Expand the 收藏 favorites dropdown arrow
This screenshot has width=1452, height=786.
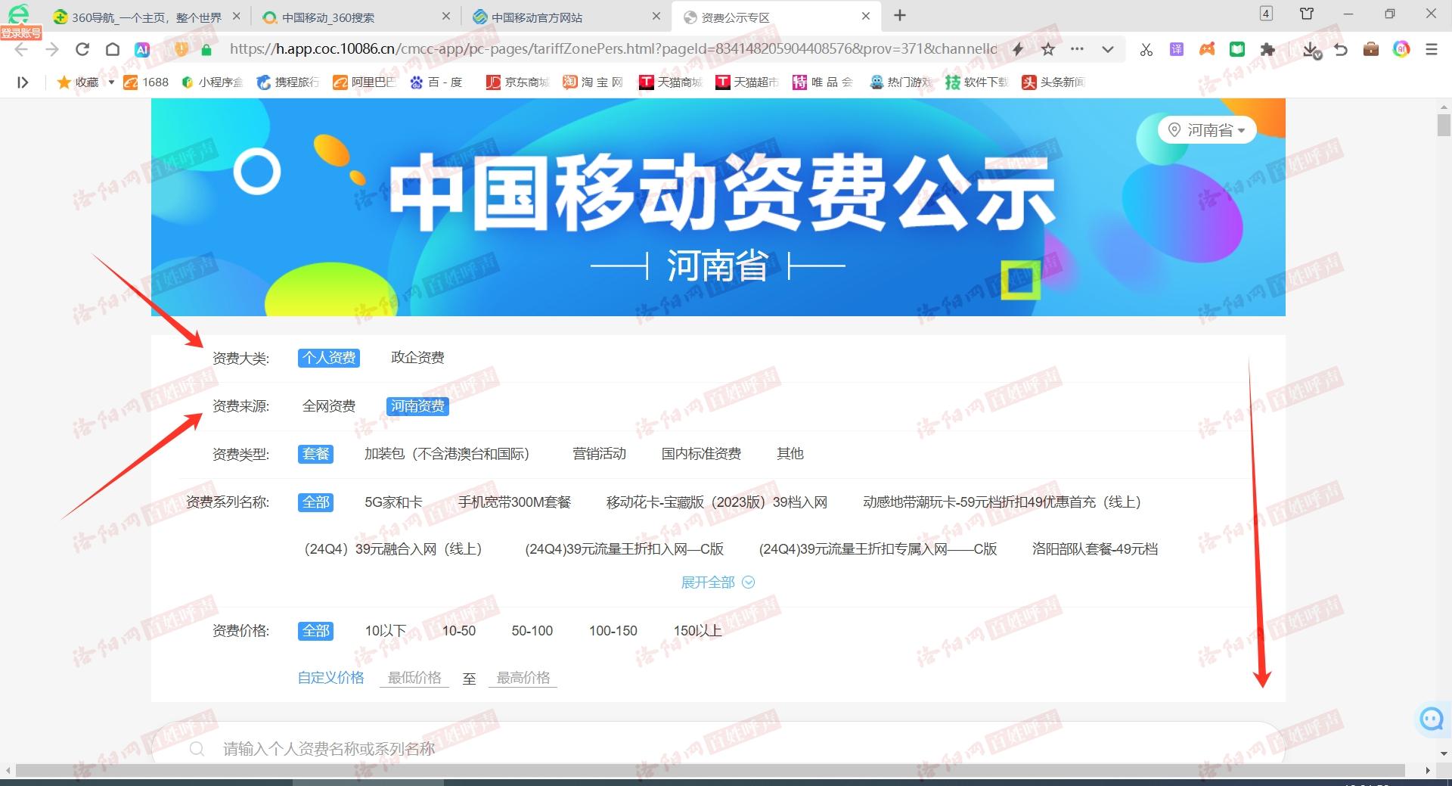(111, 82)
